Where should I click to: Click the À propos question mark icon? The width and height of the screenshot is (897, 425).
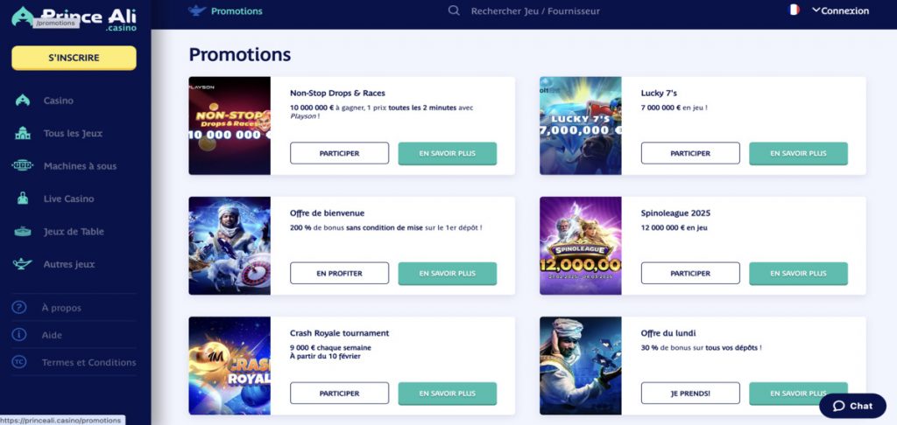click(x=19, y=308)
